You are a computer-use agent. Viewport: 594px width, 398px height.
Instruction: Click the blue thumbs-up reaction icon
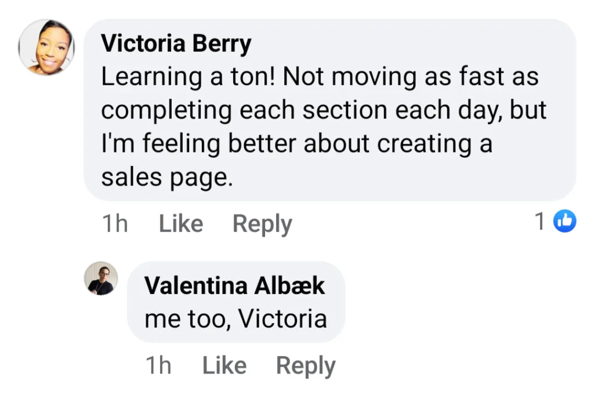[x=565, y=221]
